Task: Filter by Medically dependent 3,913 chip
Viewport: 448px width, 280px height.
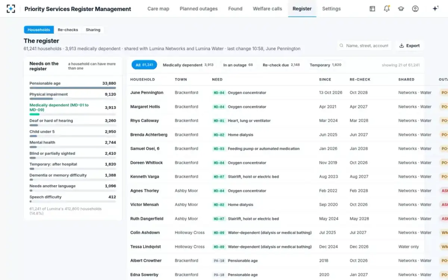Action: [x=188, y=65]
